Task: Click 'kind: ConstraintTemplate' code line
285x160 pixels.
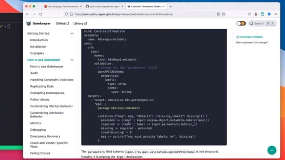Action: 104,31
